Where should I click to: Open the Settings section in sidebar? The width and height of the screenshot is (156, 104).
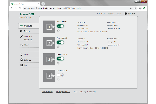[x=29, y=60]
